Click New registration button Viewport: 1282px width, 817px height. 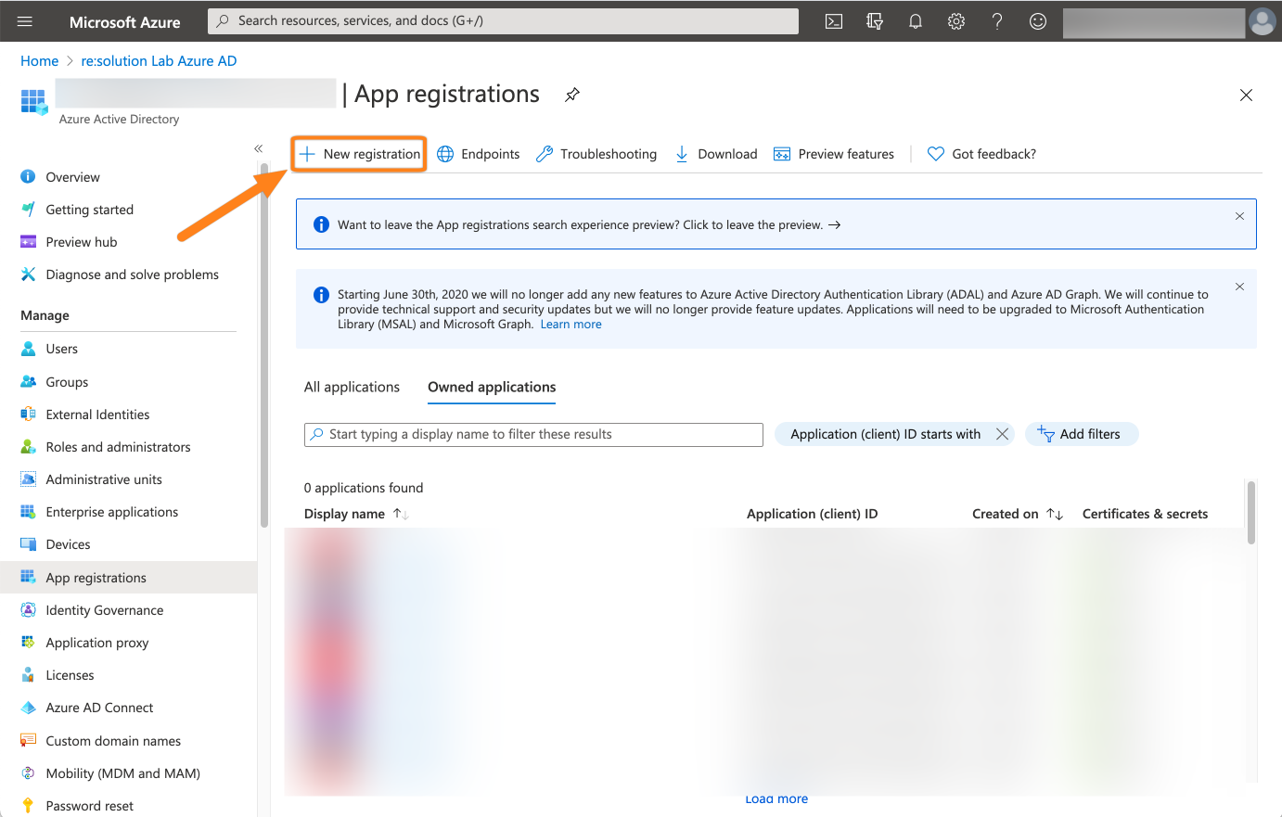(360, 154)
